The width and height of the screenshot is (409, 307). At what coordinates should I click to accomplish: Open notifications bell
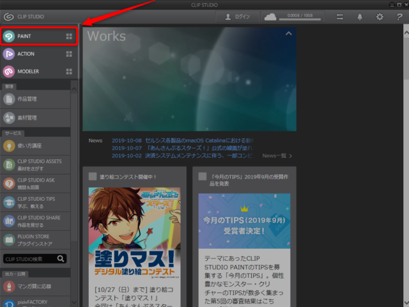click(360, 17)
